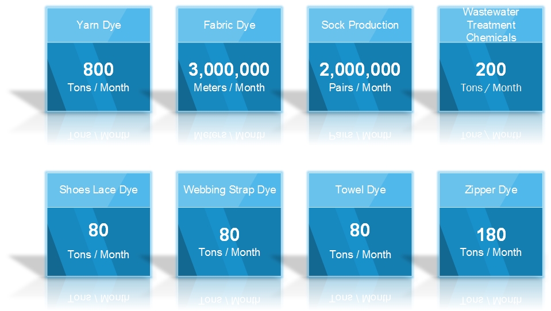Click the Wastewater Treatment Chemicals header
551x311 pixels.
pyautogui.click(x=491, y=25)
